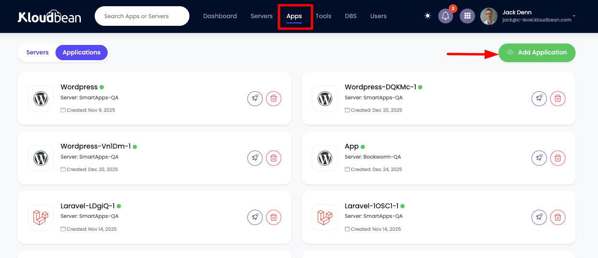Click the Laravel logo of Laravel-LDgiQ-1

point(41,217)
